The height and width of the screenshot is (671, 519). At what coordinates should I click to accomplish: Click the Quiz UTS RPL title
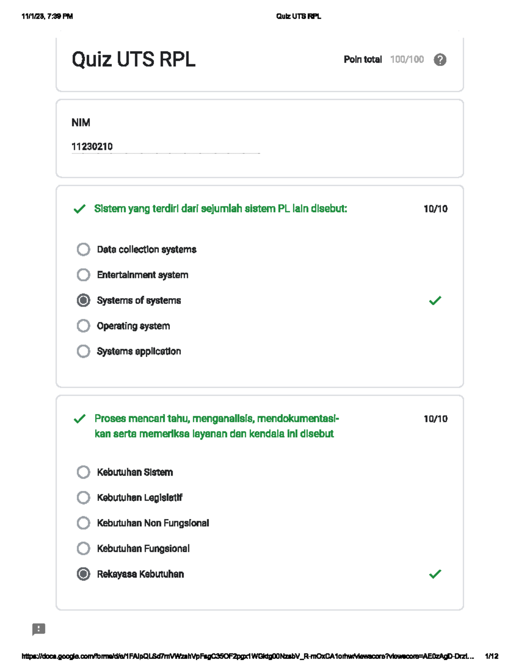133,60
